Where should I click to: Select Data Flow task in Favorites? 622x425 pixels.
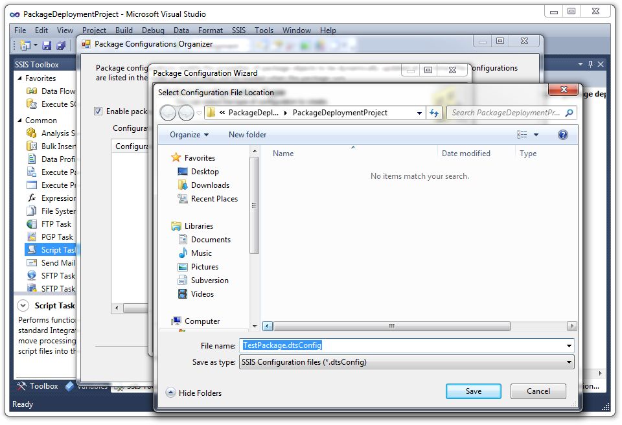pos(51,91)
